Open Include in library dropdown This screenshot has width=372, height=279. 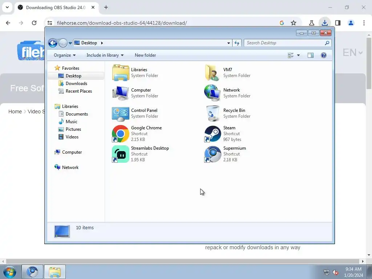click(105, 55)
